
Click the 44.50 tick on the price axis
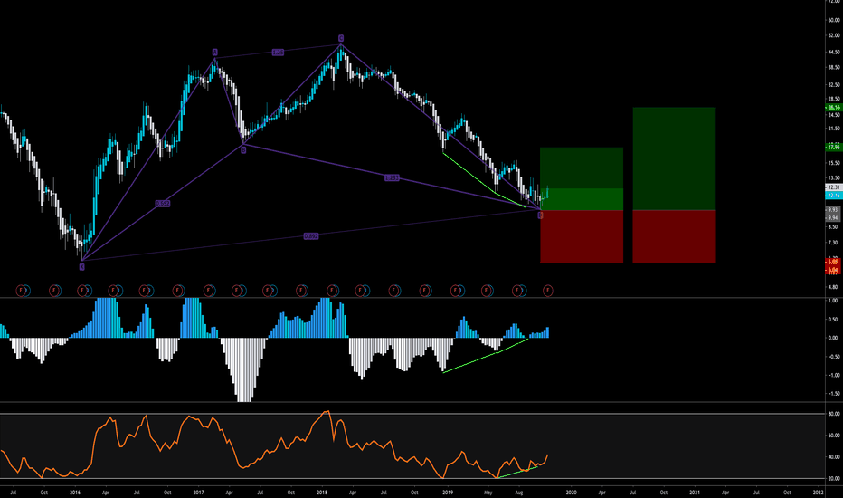(x=834, y=53)
